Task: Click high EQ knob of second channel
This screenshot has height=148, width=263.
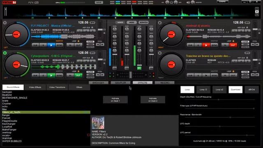Action: click(127, 37)
